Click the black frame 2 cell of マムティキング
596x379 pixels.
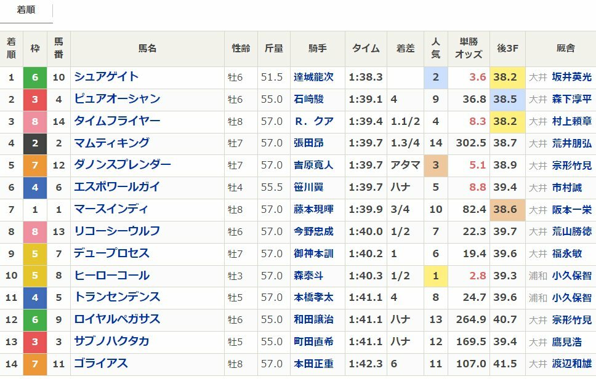35,143
